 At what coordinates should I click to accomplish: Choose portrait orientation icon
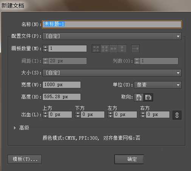pos(139,97)
